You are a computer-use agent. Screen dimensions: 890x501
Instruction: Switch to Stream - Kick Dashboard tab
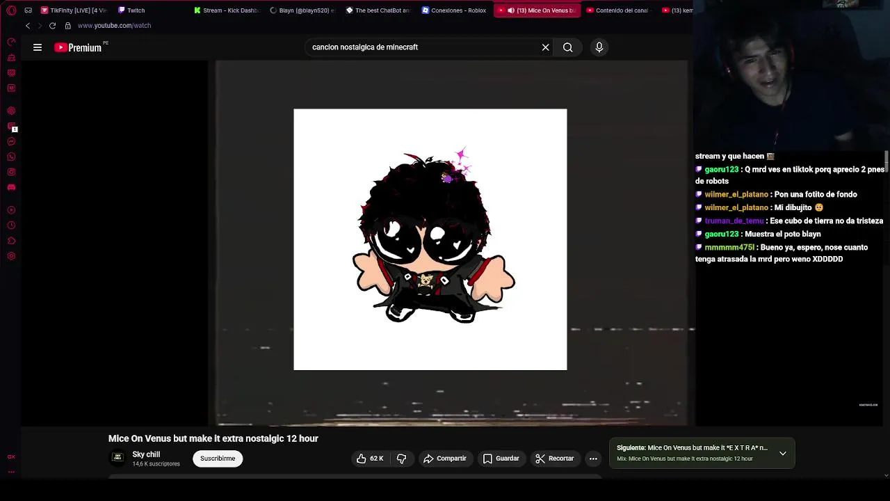click(226, 10)
